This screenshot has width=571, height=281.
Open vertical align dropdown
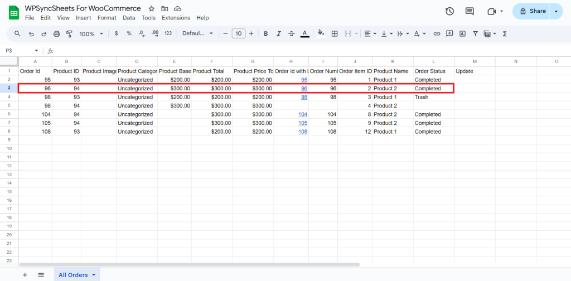387,33
